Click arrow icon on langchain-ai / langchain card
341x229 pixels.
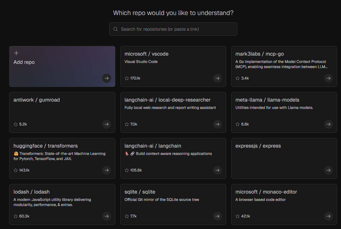pyautogui.click(x=217, y=170)
